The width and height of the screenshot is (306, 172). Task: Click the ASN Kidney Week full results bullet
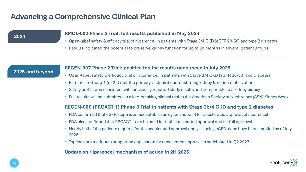(178, 97)
